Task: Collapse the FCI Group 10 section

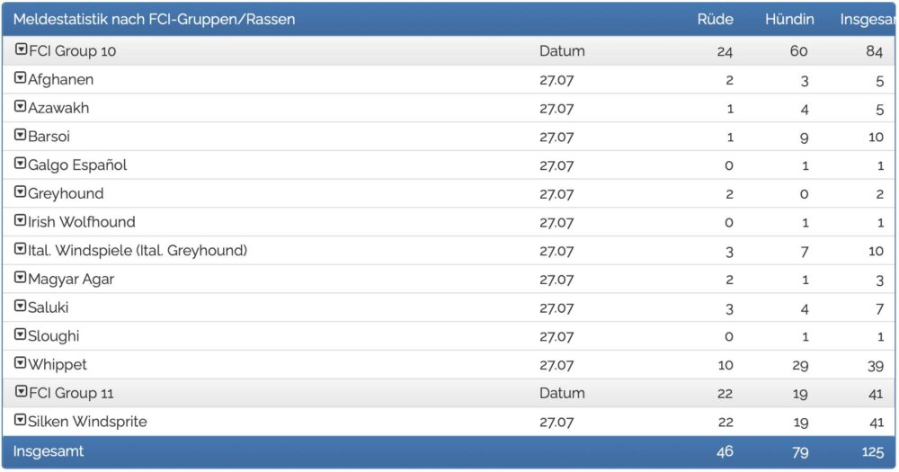Action: click(22, 49)
